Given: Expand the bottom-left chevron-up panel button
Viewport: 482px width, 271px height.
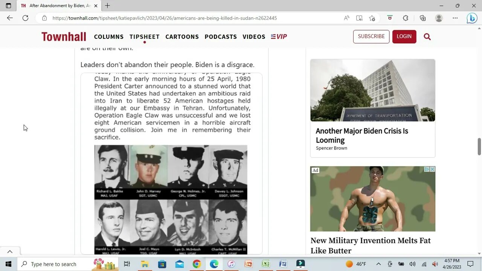Looking at the screenshot, I should (x=10, y=252).
